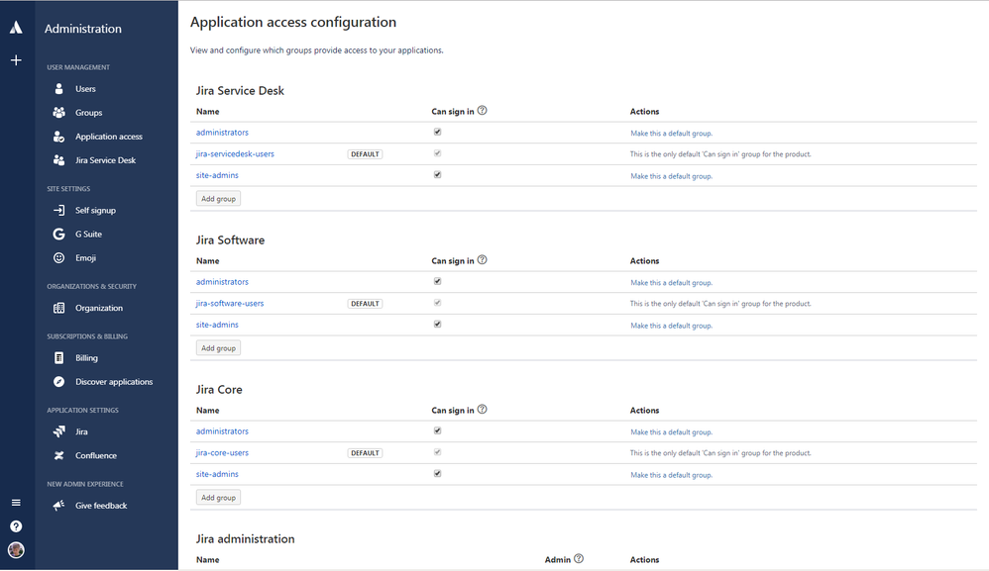This screenshot has height=571, width=989.
Task: Click the Administration sidebar heading
Action: click(x=82, y=29)
